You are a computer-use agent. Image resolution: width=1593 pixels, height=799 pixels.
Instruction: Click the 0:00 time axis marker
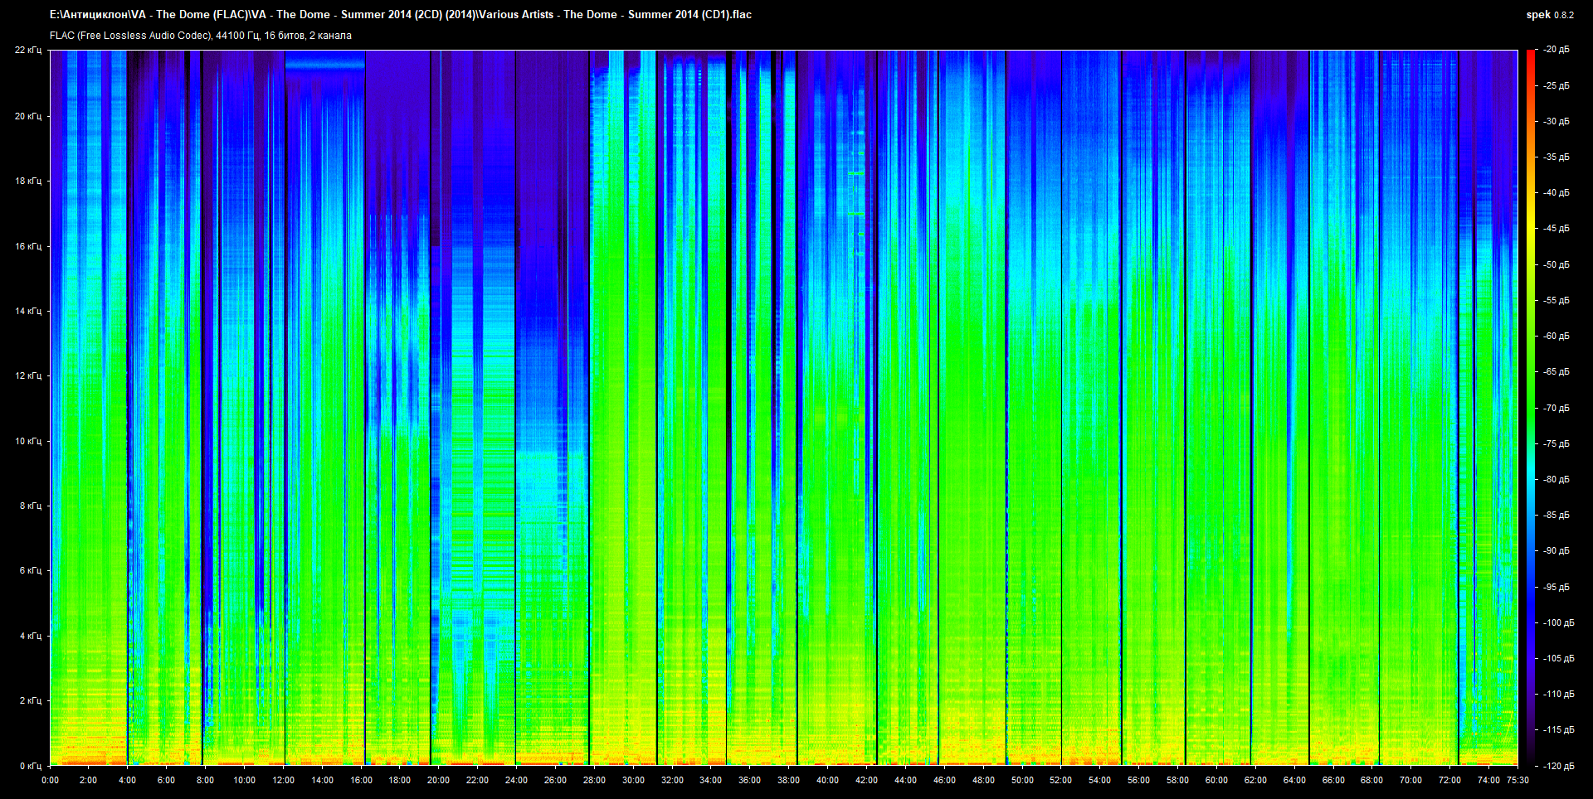point(50,780)
